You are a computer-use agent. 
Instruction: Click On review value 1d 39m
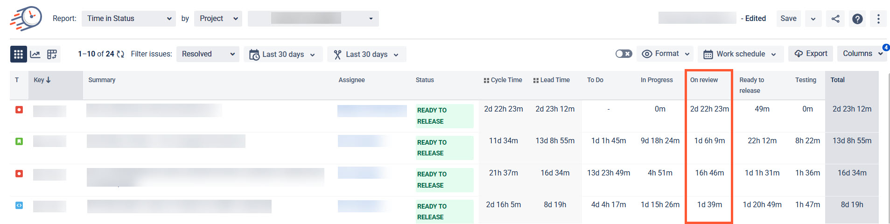point(709,205)
